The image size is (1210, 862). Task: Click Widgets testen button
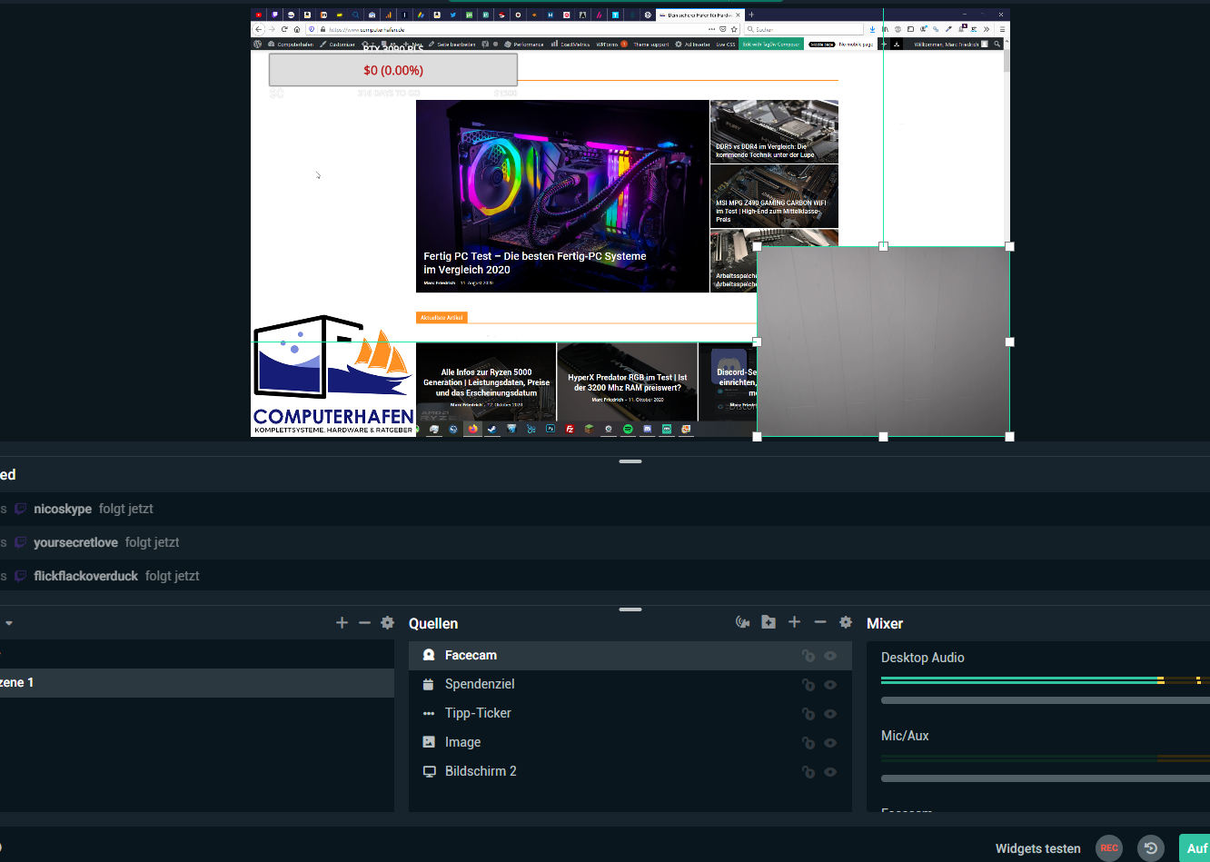point(1037,848)
